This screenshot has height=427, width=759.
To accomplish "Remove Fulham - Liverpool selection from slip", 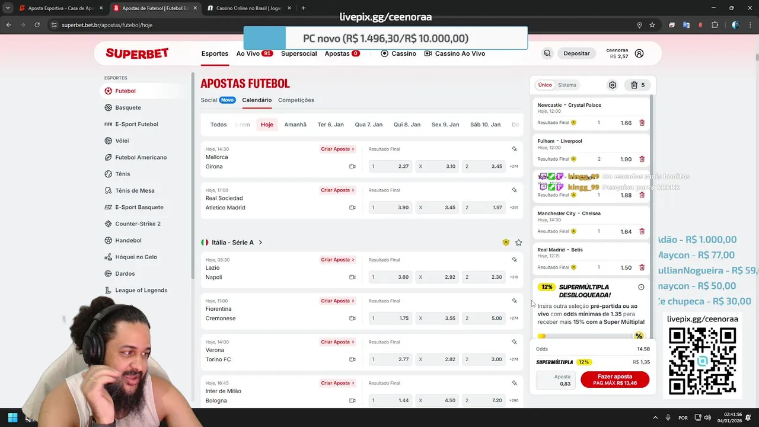I will pos(642,159).
